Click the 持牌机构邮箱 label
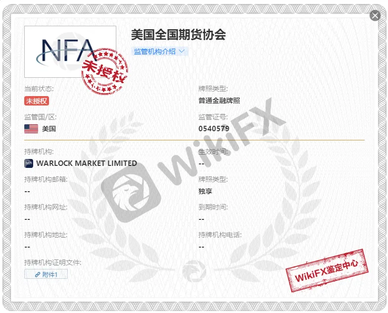388x313 pixels. pyautogui.click(x=46, y=179)
